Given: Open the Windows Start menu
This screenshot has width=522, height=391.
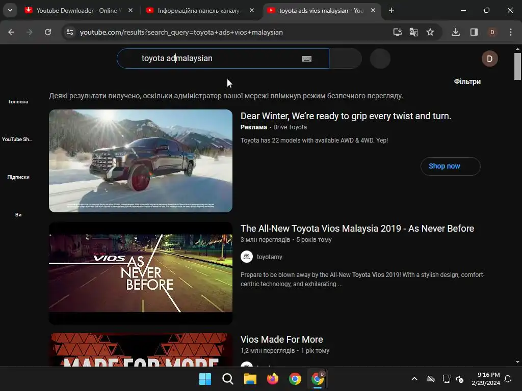Looking at the screenshot, I should click(x=205, y=379).
